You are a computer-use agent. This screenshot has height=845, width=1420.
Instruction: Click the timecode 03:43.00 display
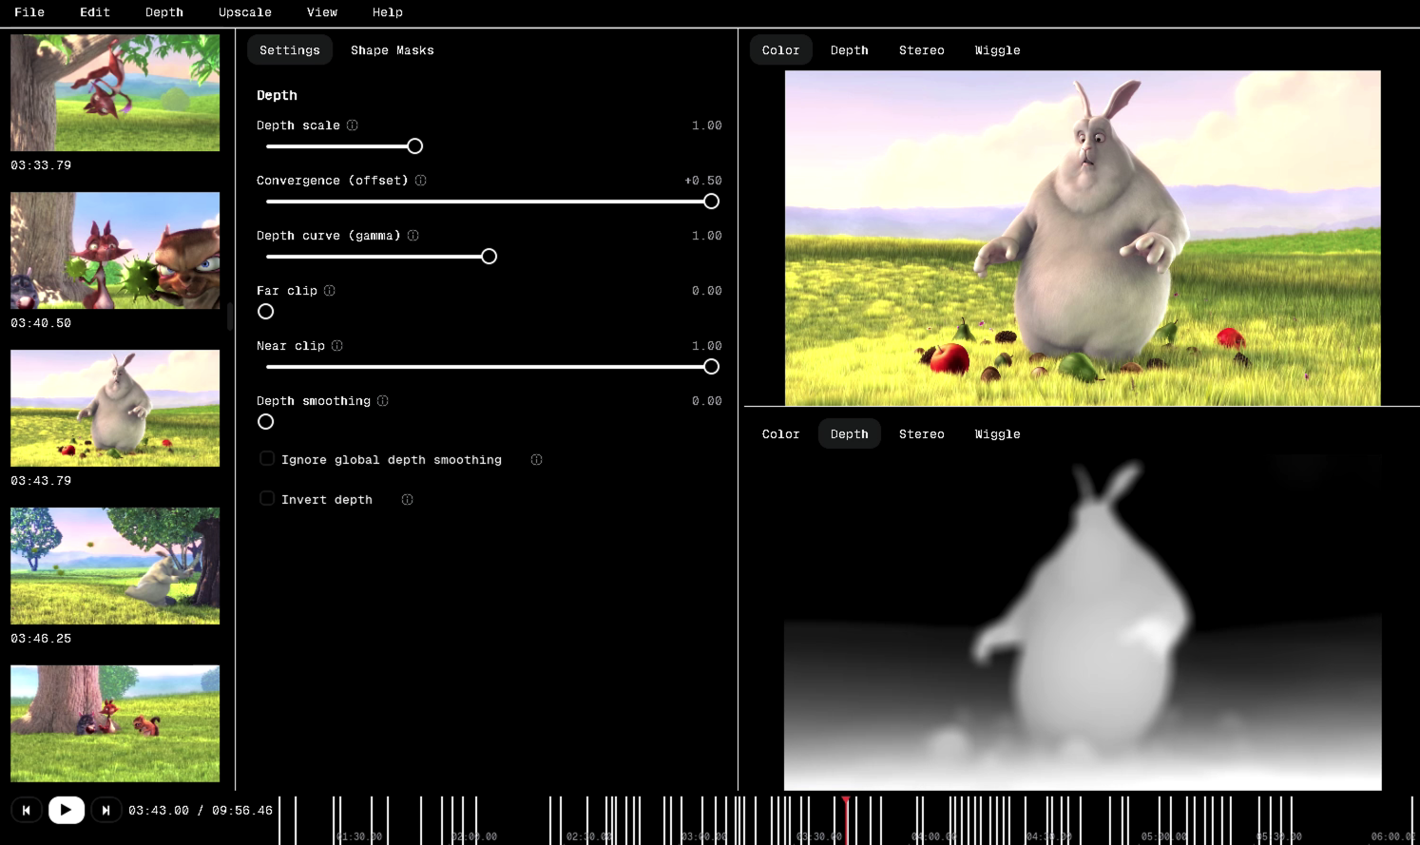159,811
